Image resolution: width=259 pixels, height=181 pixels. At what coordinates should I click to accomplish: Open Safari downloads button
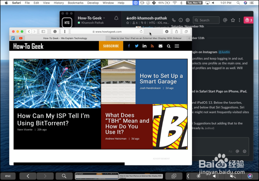[x=167, y=31]
